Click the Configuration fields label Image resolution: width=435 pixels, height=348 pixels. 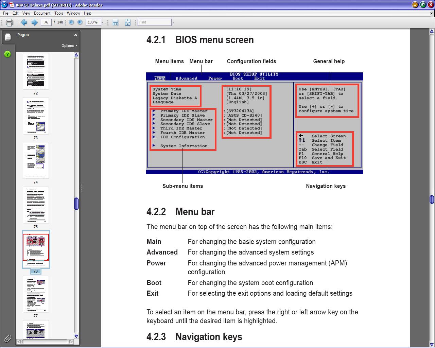pos(251,61)
